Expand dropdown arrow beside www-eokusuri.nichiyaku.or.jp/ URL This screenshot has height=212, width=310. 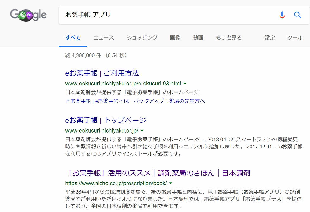tap(142, 130)
